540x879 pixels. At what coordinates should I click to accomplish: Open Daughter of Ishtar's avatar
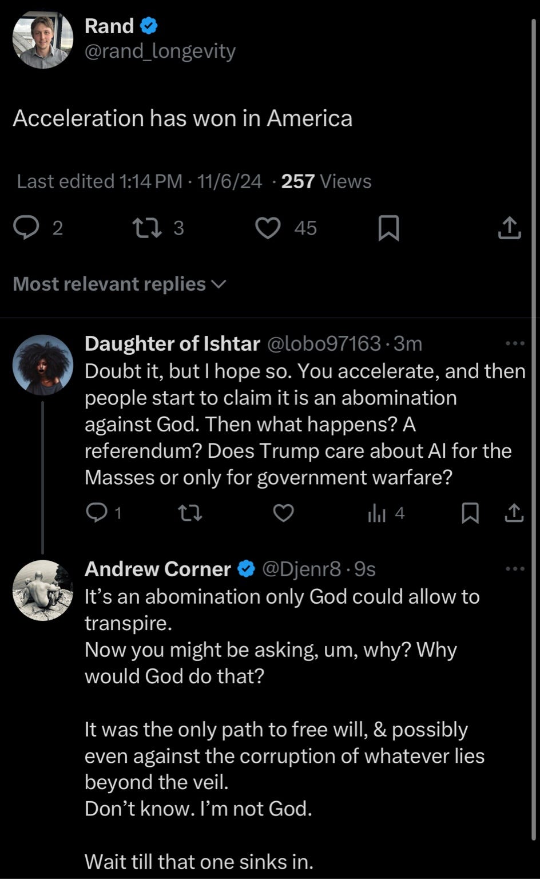pos(43,365)
